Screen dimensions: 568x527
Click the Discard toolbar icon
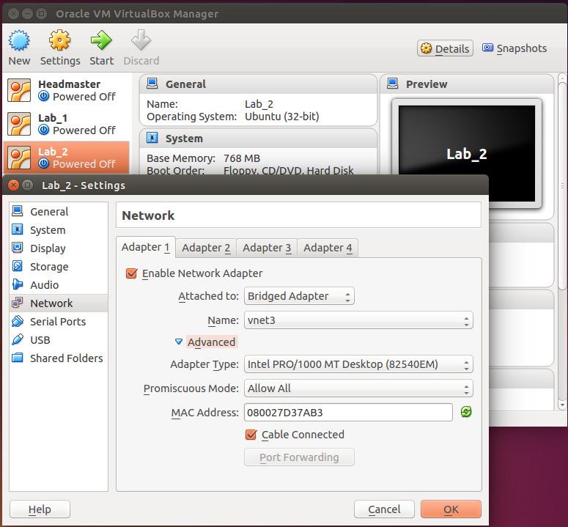coord(141,40)
